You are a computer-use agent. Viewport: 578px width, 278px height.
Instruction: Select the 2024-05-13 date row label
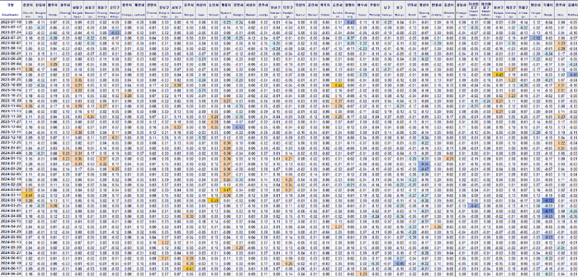coord(11,242)
